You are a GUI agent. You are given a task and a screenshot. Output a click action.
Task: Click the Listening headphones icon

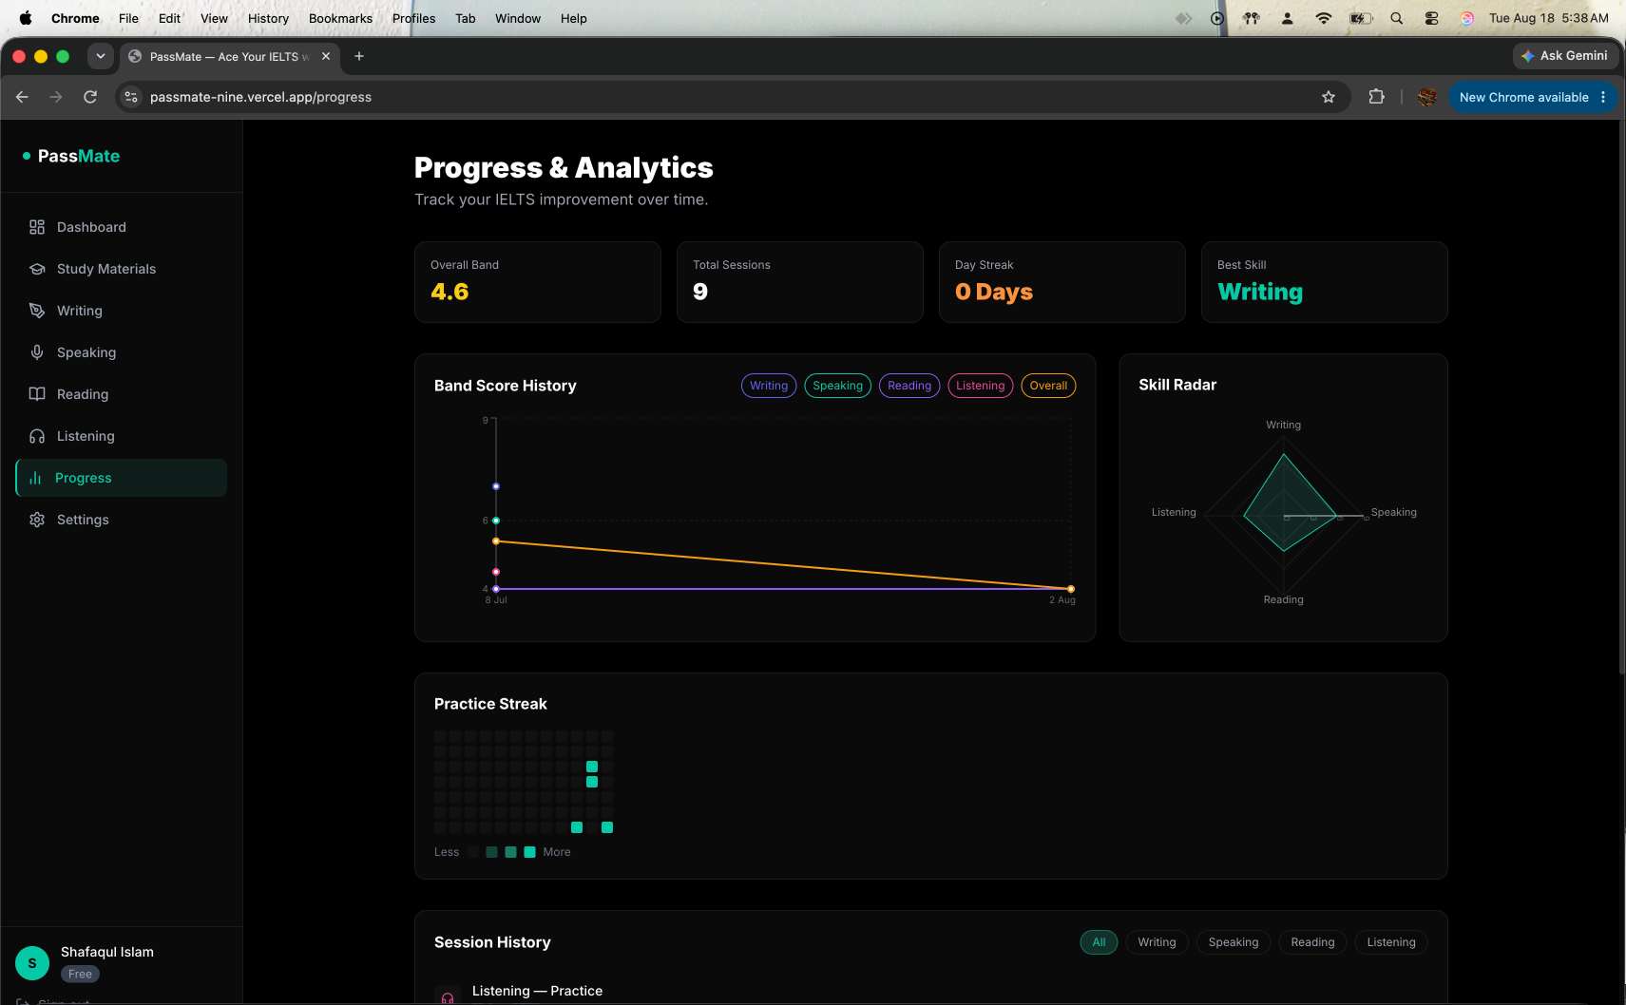point(37,436)
